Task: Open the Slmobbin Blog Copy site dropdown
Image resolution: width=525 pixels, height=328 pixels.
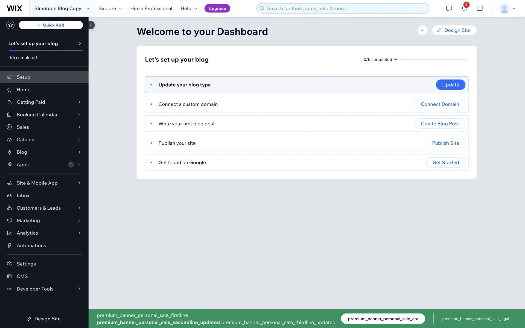Action: click(x=62, y=8)
